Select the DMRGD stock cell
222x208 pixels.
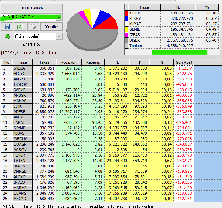click(x=22, y=171)
